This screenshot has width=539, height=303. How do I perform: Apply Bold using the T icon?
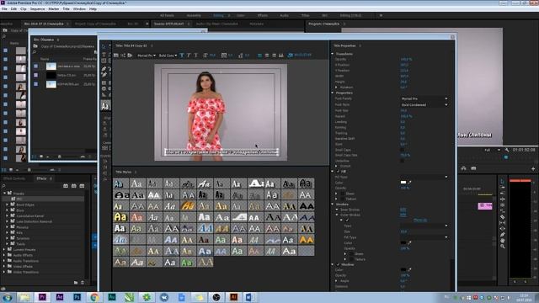182,56
